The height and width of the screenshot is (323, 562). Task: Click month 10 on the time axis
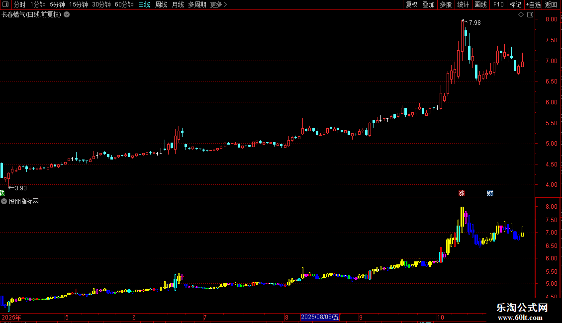pos(441,317)
